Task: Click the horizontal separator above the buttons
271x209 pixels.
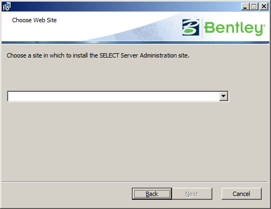Action: tap(135, 181)
